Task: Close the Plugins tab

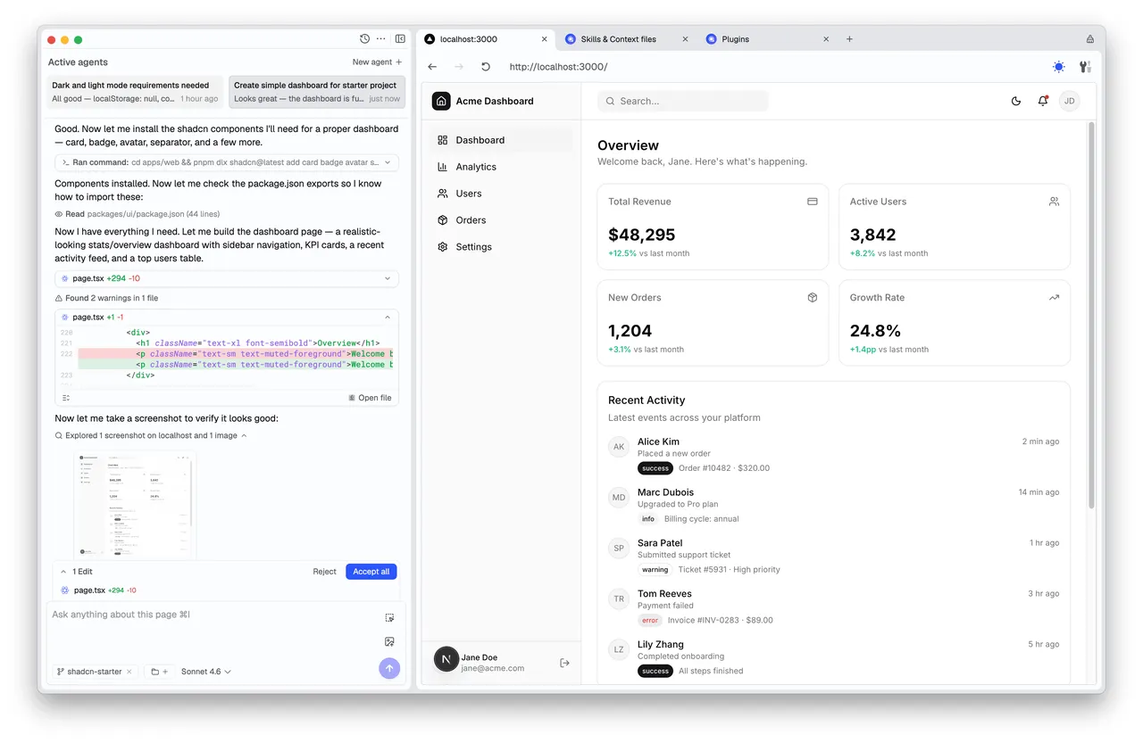Action: 826,39
